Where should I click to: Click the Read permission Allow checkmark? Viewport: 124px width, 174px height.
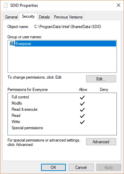[x=82, y=116]
